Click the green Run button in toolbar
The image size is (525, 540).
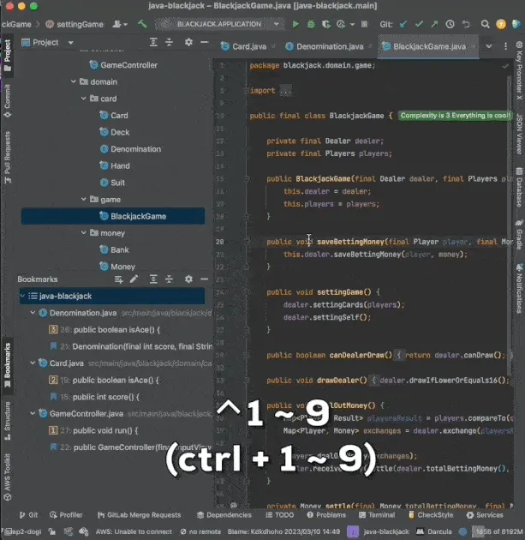295,24
